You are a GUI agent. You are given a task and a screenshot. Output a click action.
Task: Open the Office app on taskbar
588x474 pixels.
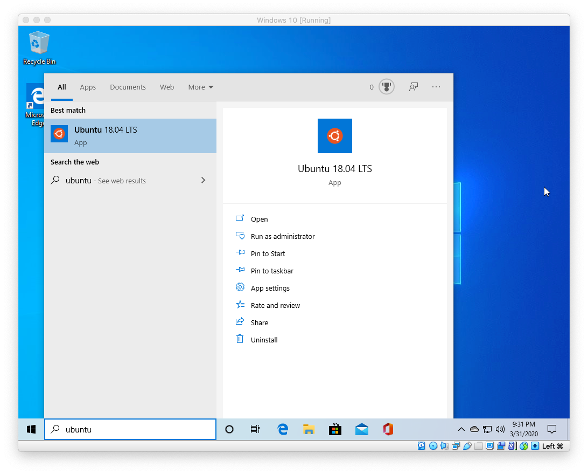388,429
